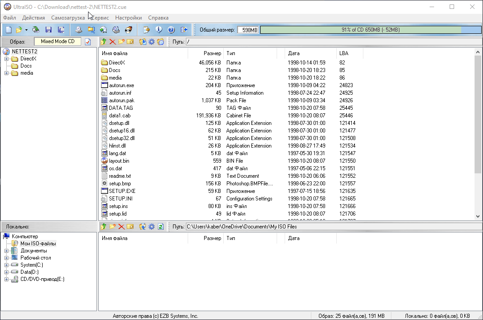Click the Up folder icon in image toolbar
The image size is (483, 320).
tap(104, 42)
